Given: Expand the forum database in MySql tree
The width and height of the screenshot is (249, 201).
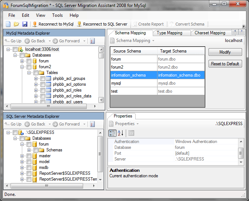Looking at the screenshot, I should pyautogui.click(x=22, y=61).
